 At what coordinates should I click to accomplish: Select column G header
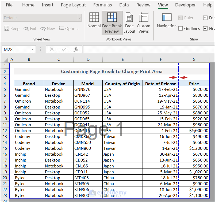tap(194, 59)
